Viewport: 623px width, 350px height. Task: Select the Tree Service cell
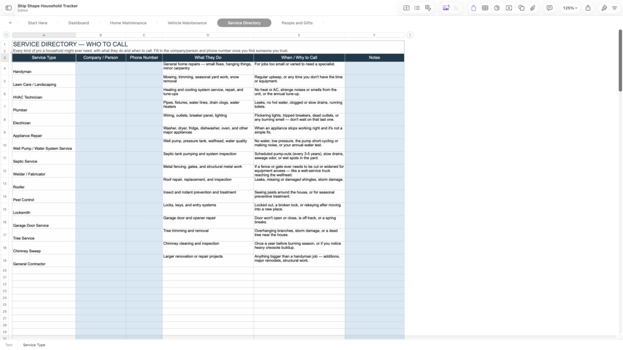44,235
